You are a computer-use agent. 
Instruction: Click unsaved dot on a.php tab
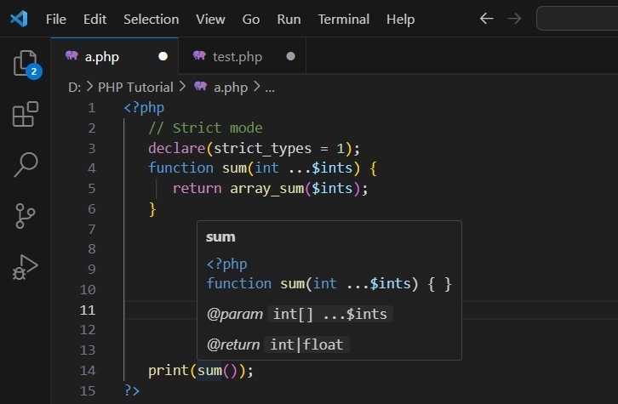[x=163, y=57]
